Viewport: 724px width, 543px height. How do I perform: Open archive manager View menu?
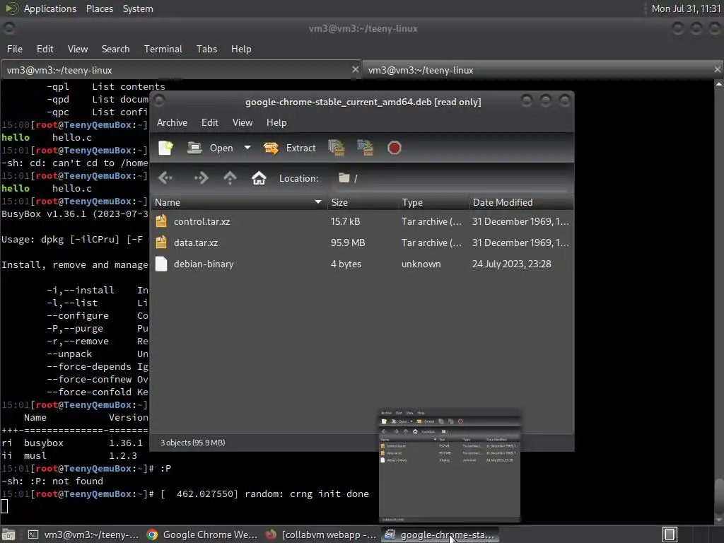point(243,122)
